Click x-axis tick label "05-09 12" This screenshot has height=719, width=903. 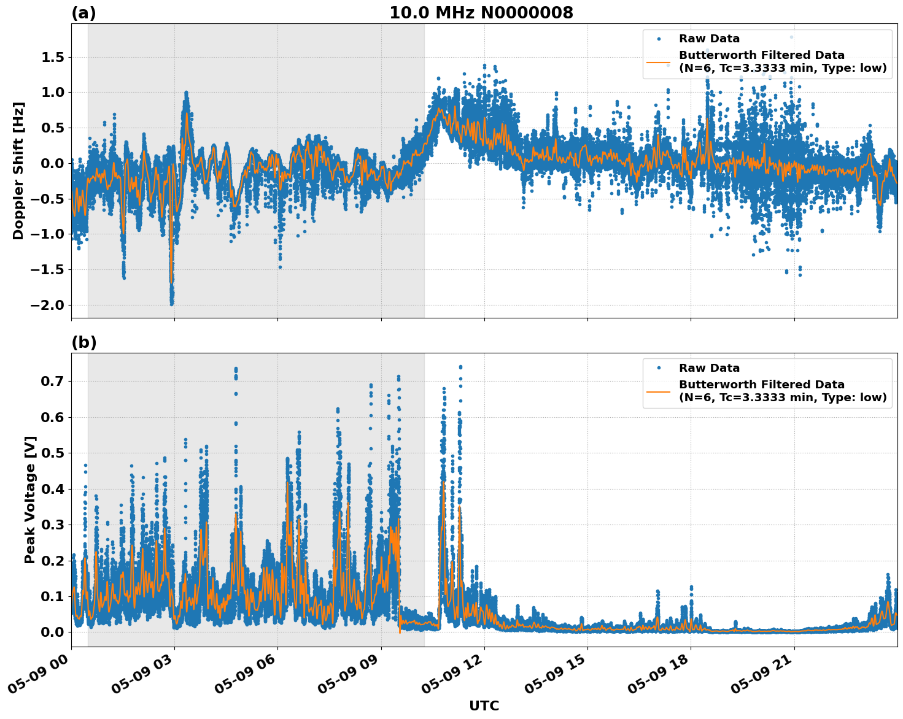coord(452,674)
